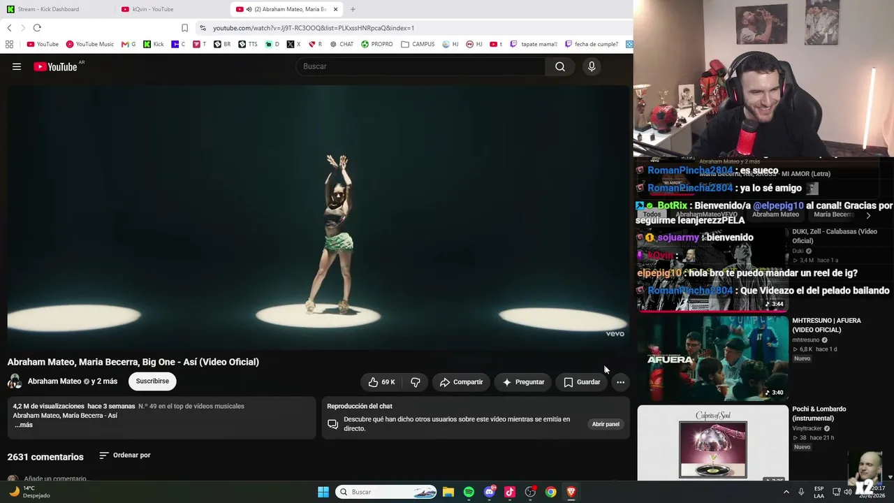894x503 pixels.
Task: Switch to the 'Stream - Kick Dashboard' tab
Action: pos(48,9)
